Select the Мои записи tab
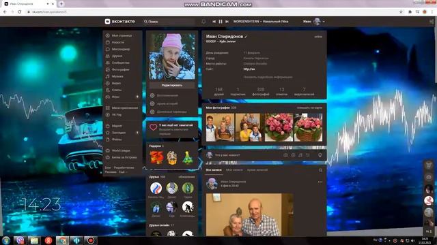 click(234, 169)
